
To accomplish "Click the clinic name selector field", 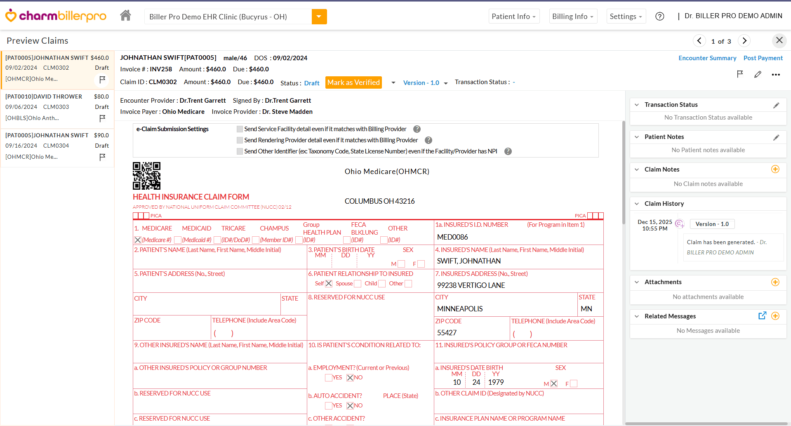I will click(228, 16).
